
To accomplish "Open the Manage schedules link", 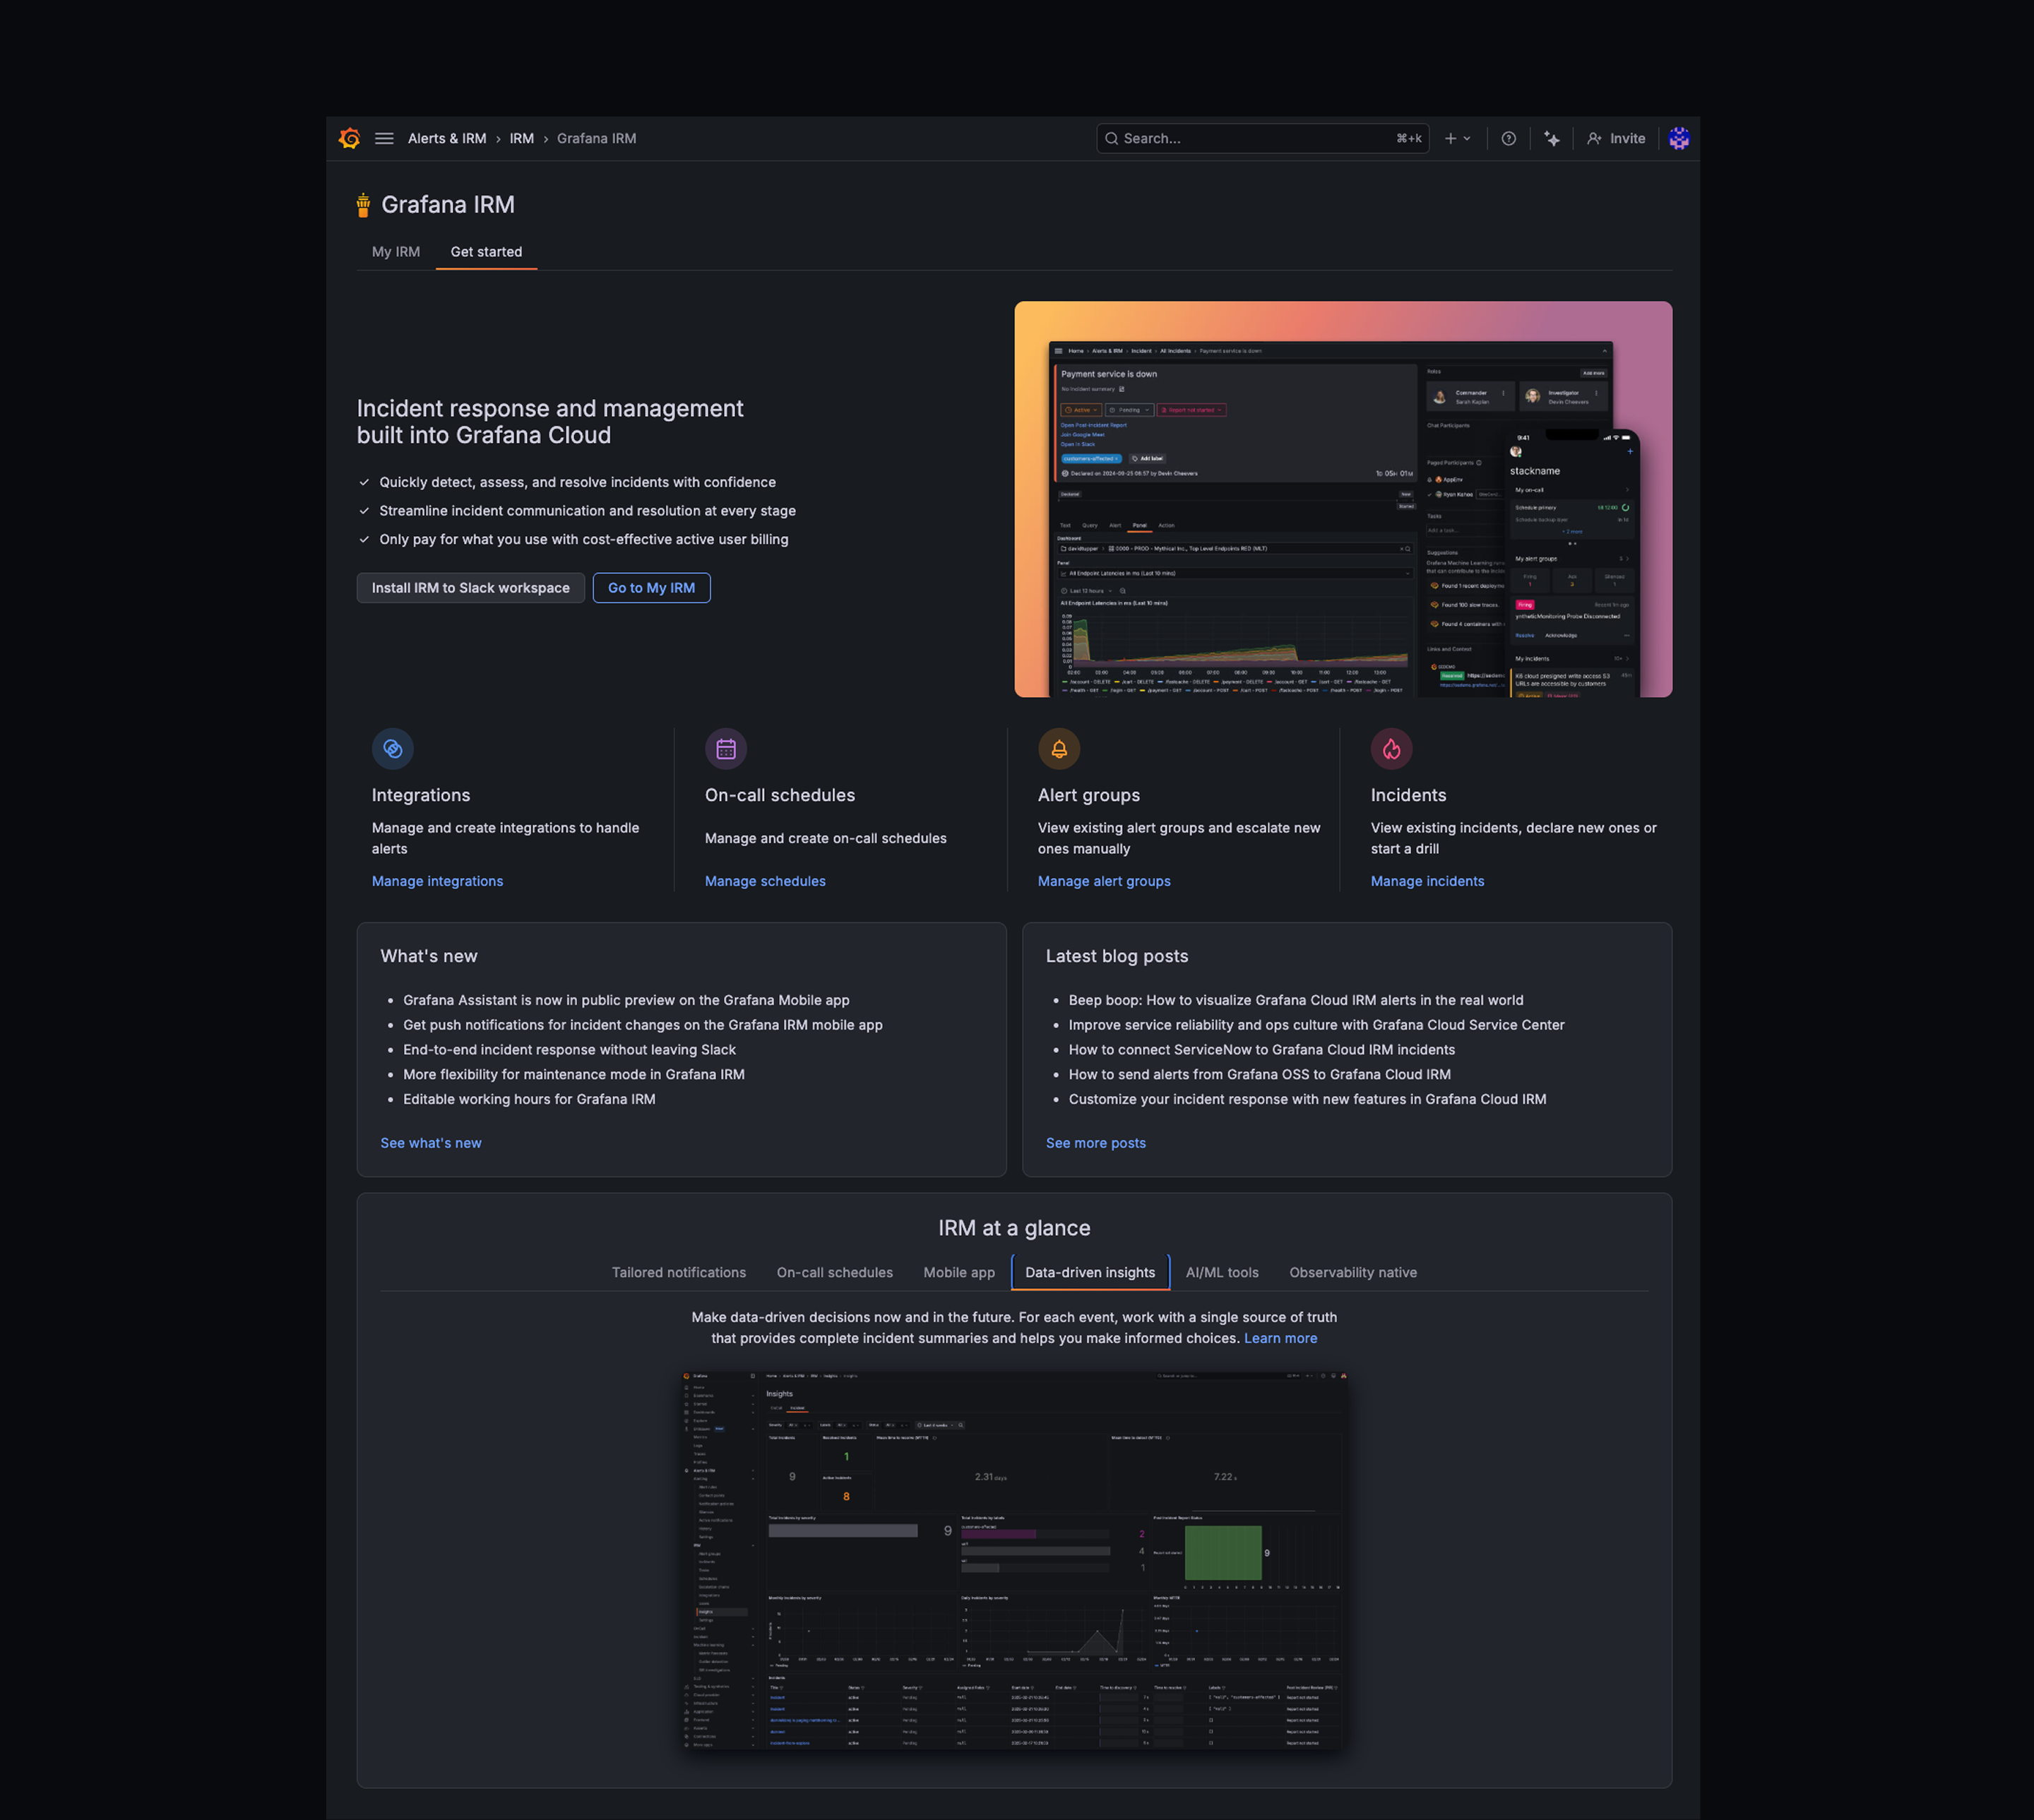I will click(765, 881).
